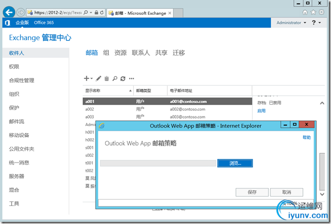Screen dimensions: 331x224
Task: Open the browser tools gear icon
Action: 321,12
